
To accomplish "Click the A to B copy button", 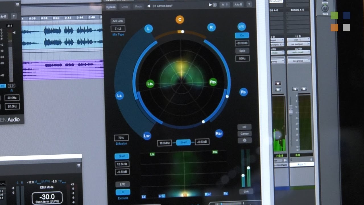I will [238, 5].
